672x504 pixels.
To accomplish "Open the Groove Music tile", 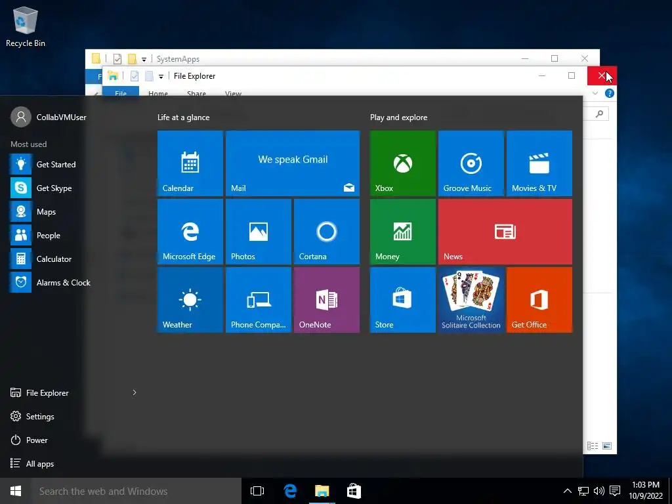I will (471, 163).
